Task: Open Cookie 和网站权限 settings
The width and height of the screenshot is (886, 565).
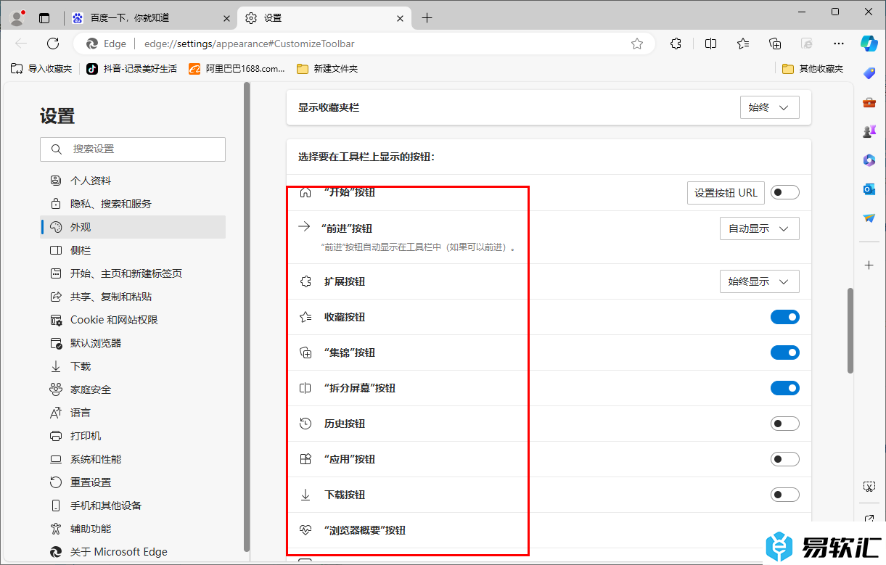Action: (133, 320)
